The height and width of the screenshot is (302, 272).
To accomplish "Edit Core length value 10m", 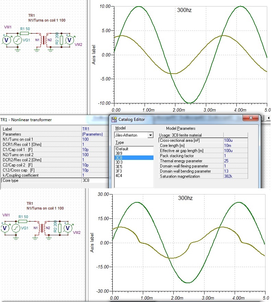I will point(235,146).
